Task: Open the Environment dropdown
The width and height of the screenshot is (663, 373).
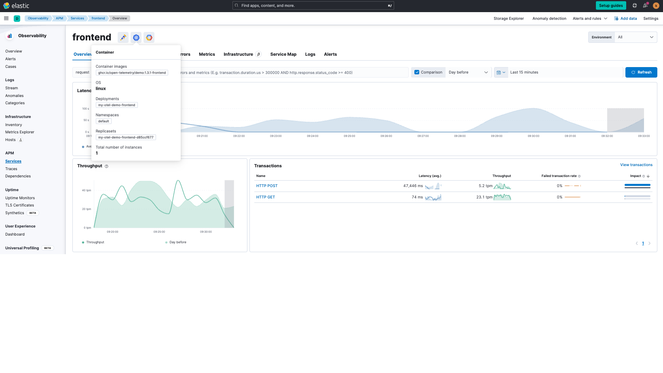Action: point(636,37)
